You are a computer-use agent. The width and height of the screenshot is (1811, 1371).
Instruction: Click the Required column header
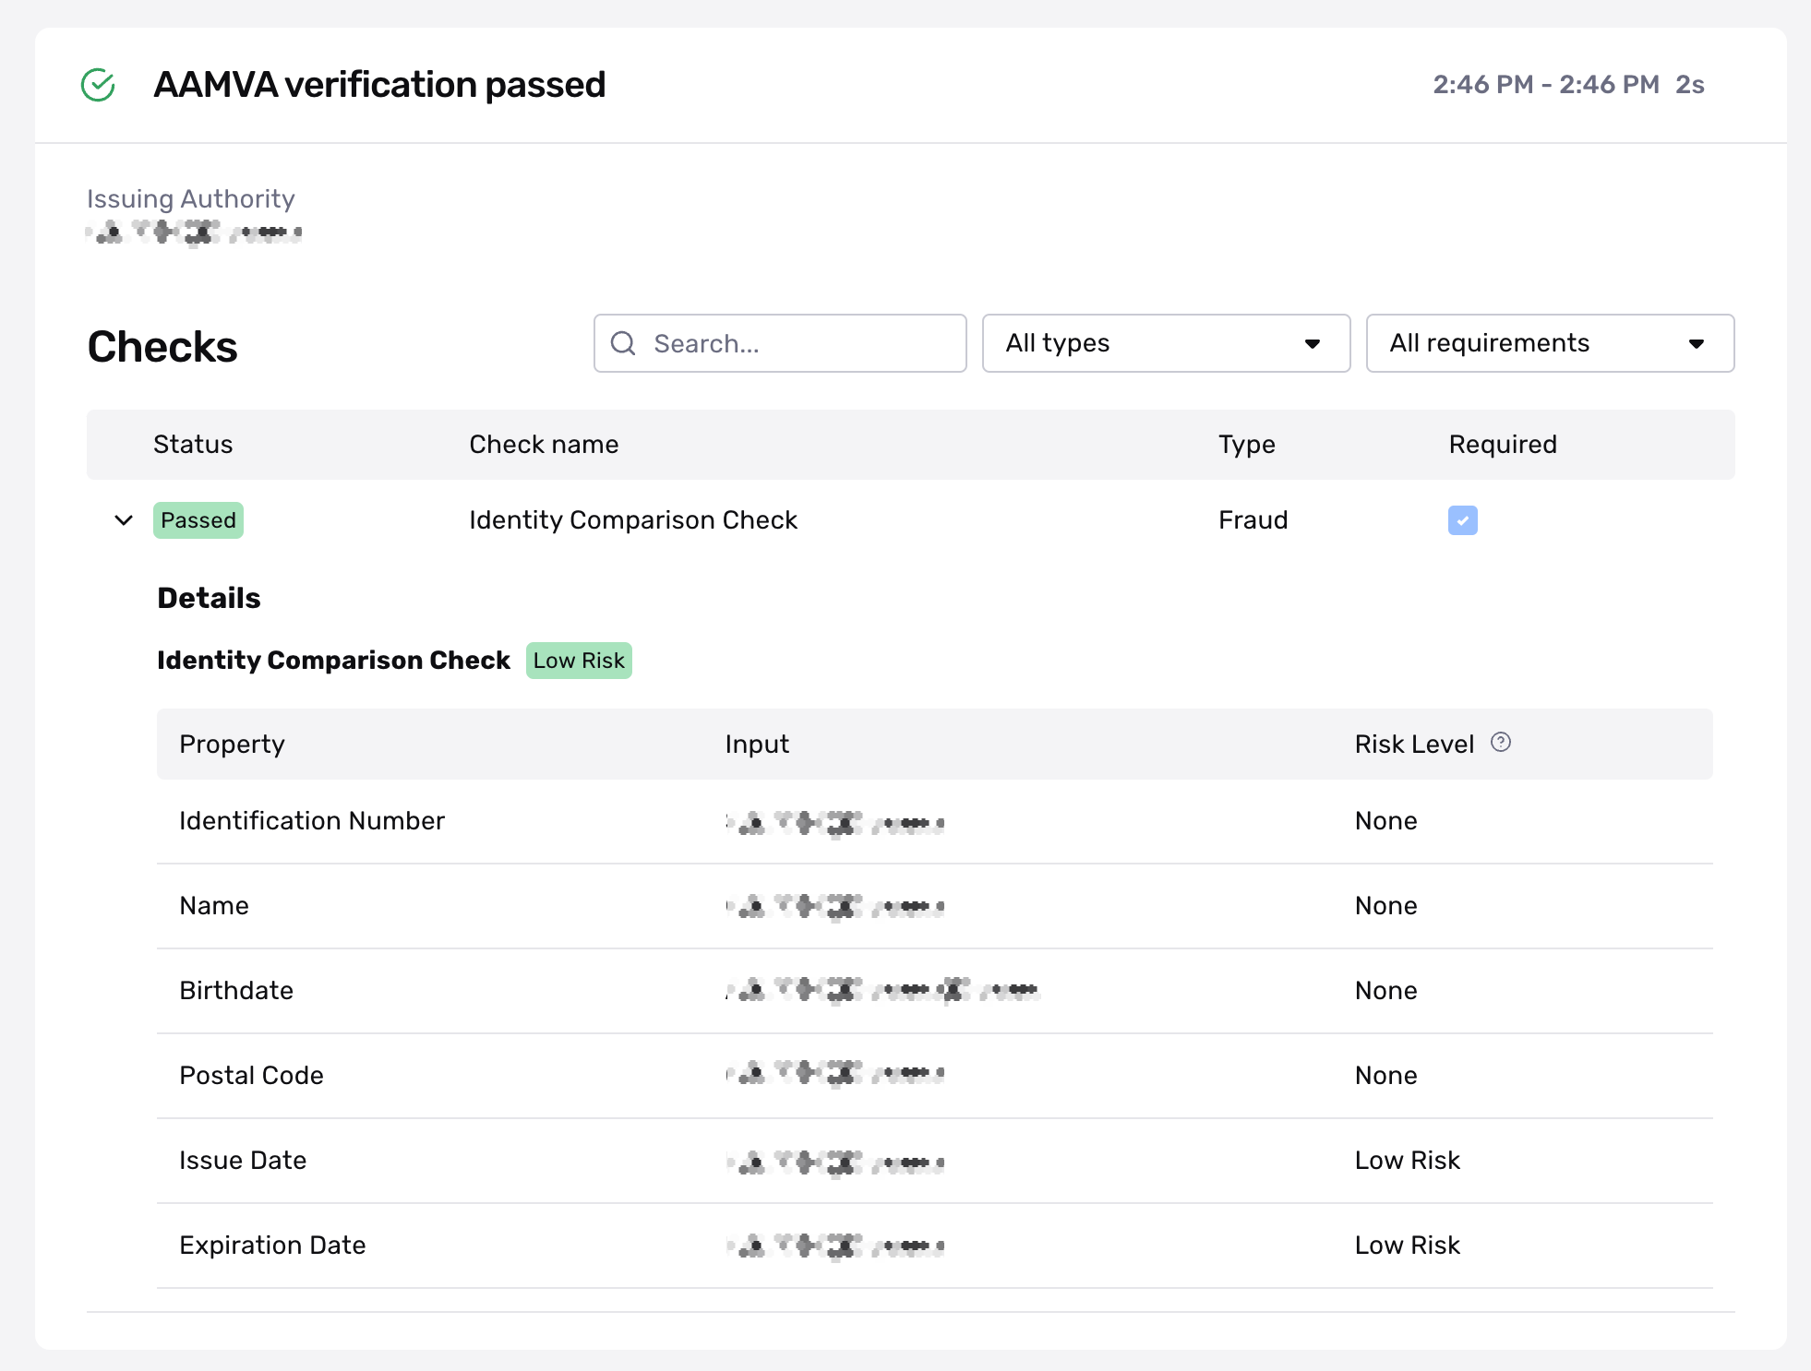1502,445
